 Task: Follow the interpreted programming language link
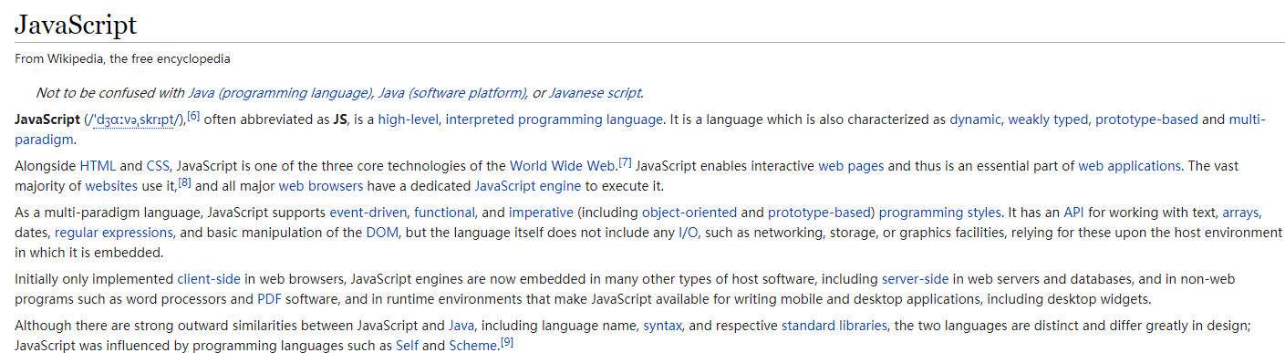554,119
